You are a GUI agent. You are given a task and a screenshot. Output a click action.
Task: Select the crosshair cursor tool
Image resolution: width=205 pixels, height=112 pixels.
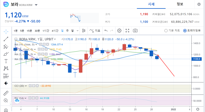coord(6,31)
